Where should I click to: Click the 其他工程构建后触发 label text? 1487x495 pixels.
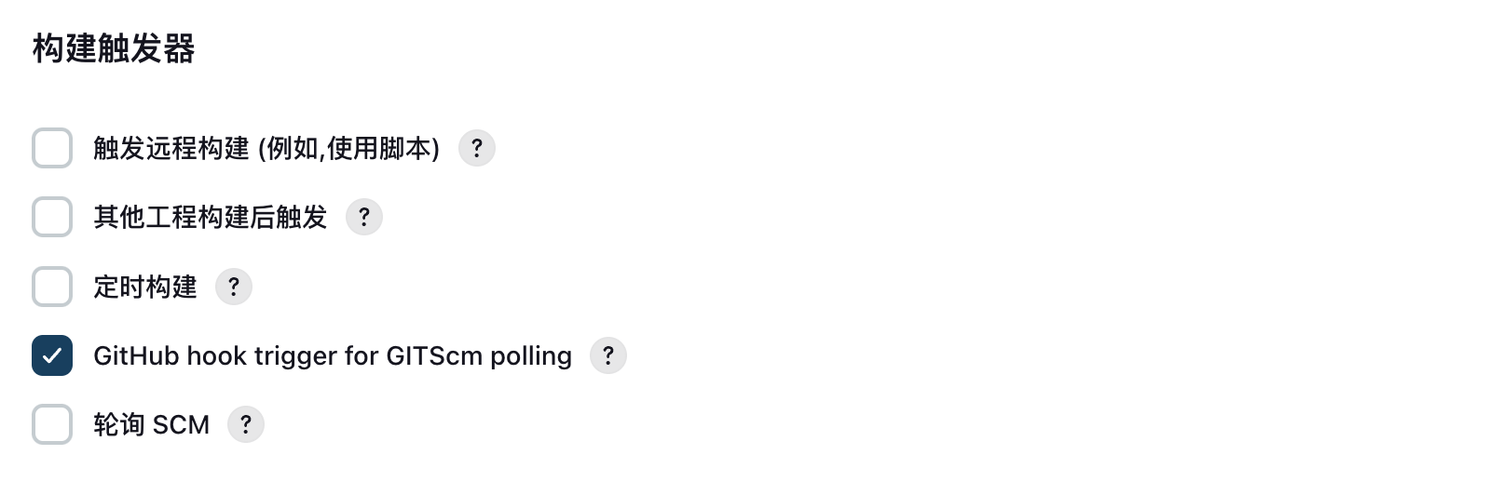pyautogui.click(x=211, y=217)
